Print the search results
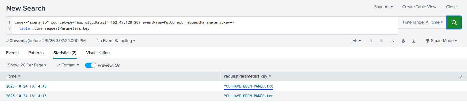This screenshot has height=107, width=467. pos(403,41)
